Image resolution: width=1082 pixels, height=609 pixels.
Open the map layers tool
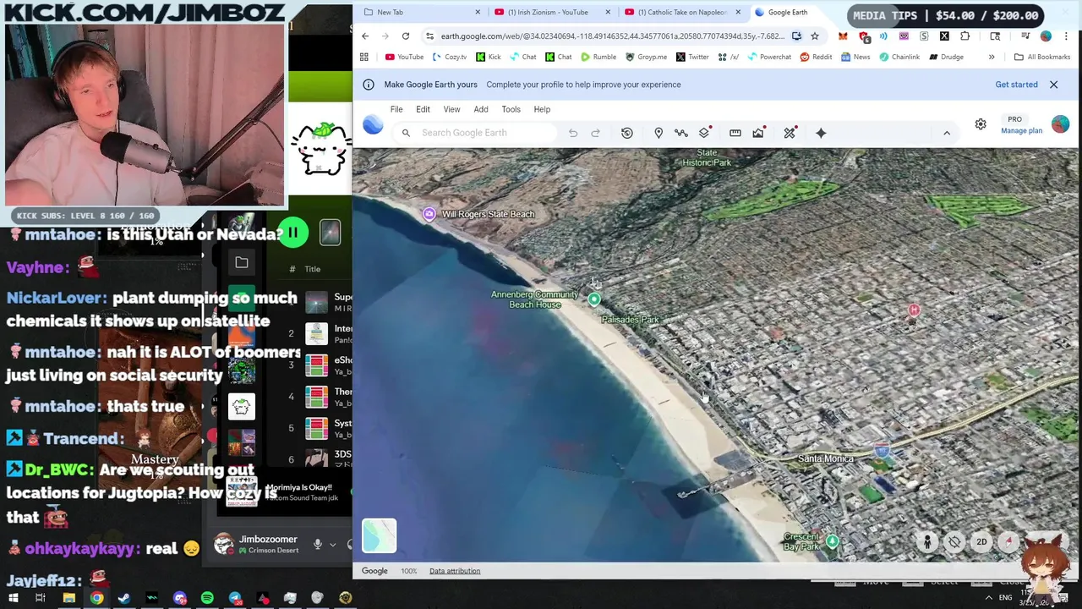pos(704,133)
